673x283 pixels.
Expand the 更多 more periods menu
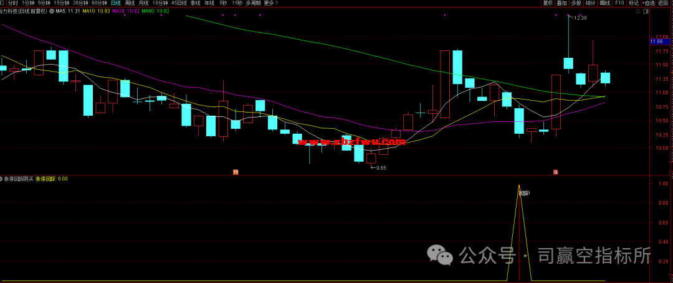pyautogui.click(x=271, y=2)
